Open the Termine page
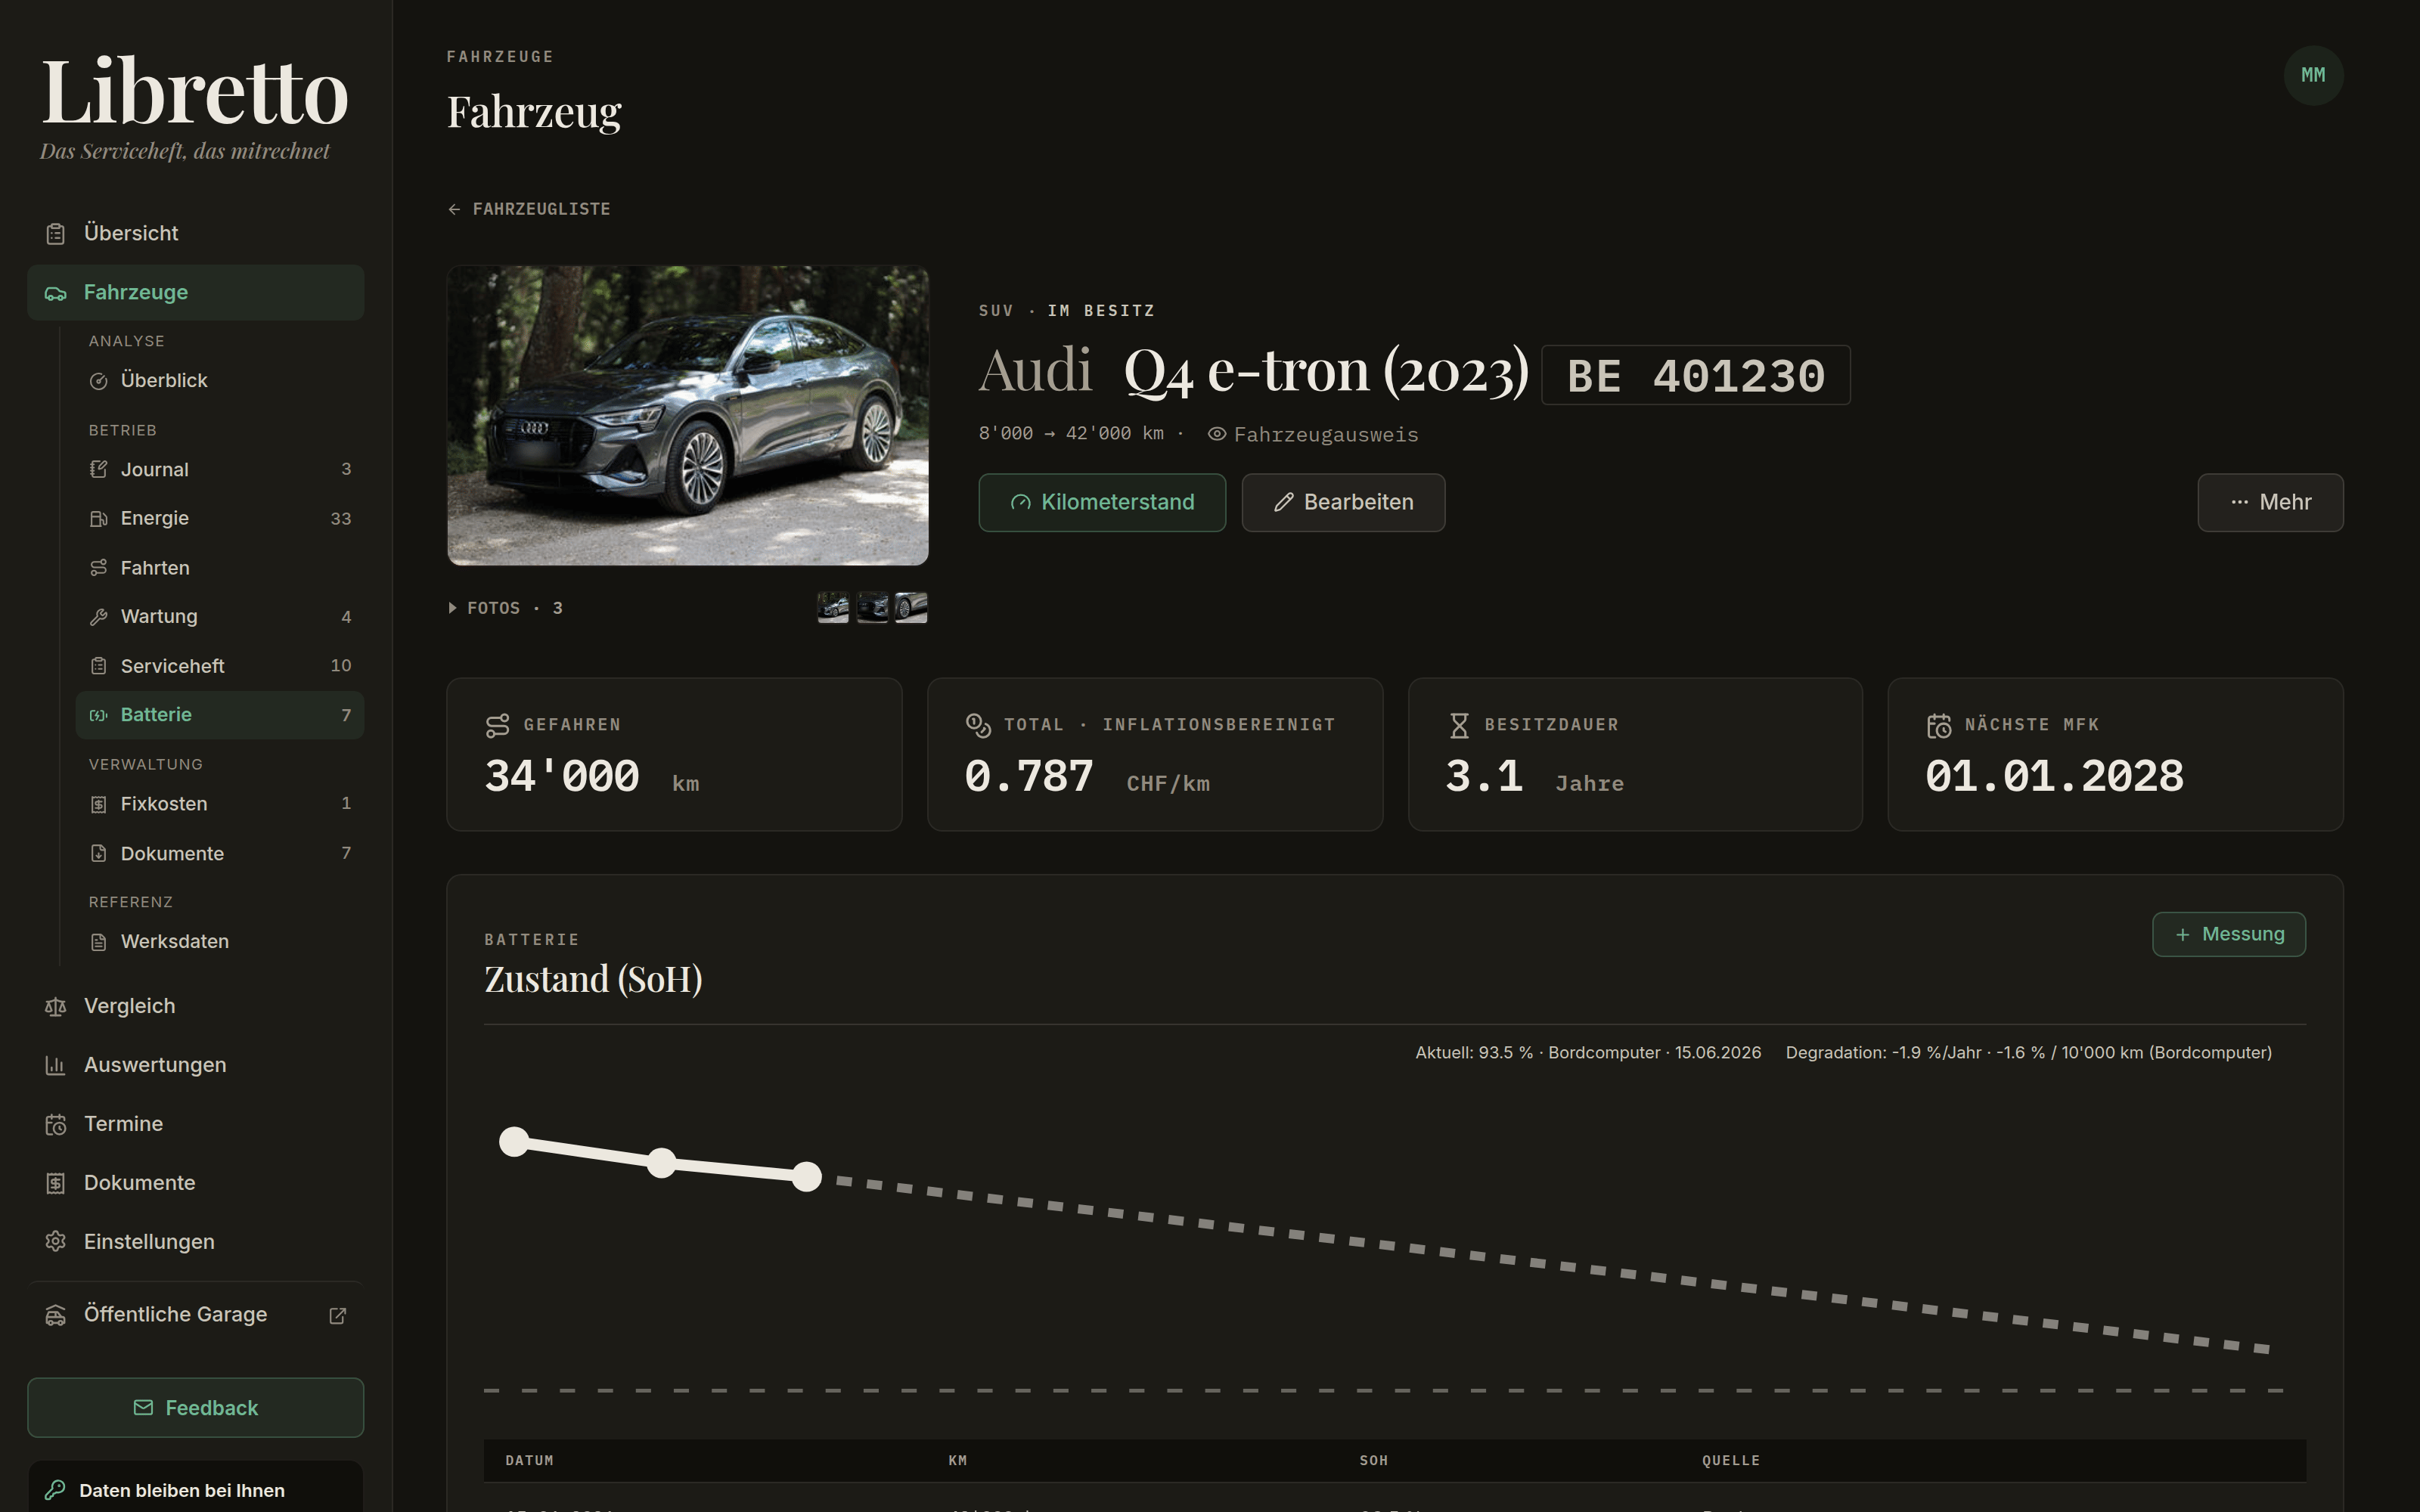This screenshot has width=2420, height=1512. (195, 1125)
